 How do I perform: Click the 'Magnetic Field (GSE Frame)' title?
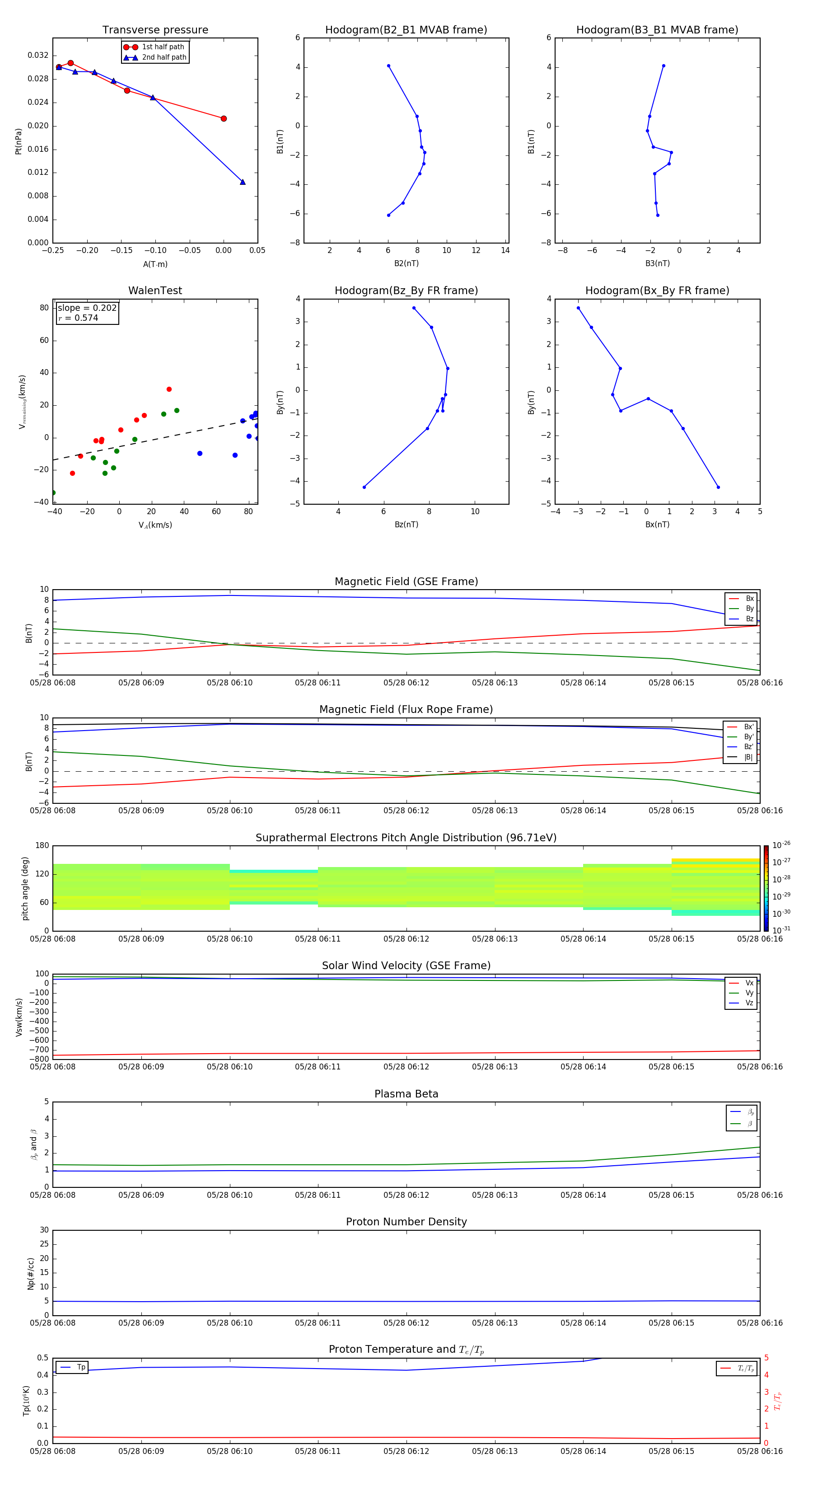pyautogui.click(x=406, y=581)
